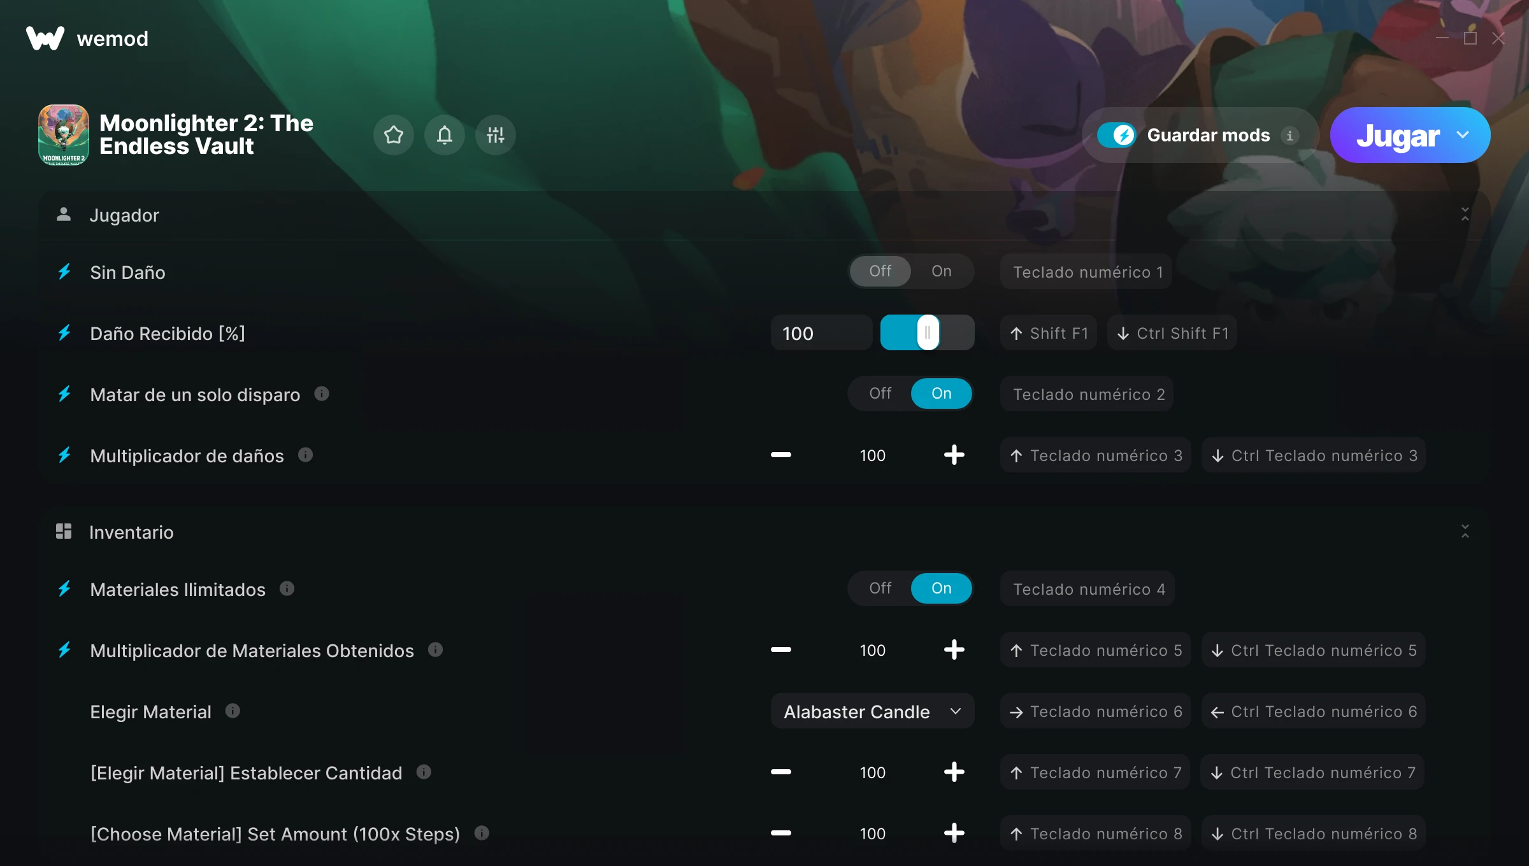Click the Daño Recibido slider handle

point(928,332)
